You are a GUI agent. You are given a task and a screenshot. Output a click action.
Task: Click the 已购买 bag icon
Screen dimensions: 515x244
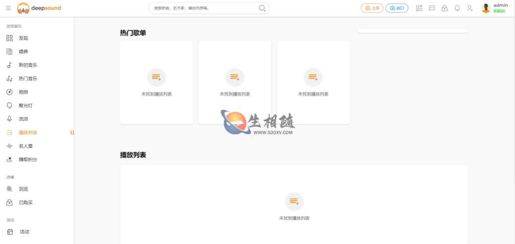10,202
